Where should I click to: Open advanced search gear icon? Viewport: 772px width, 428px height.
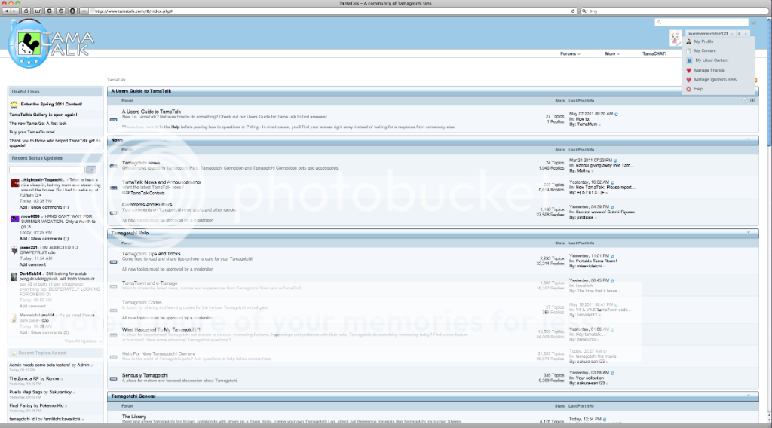tap(753, 22)
